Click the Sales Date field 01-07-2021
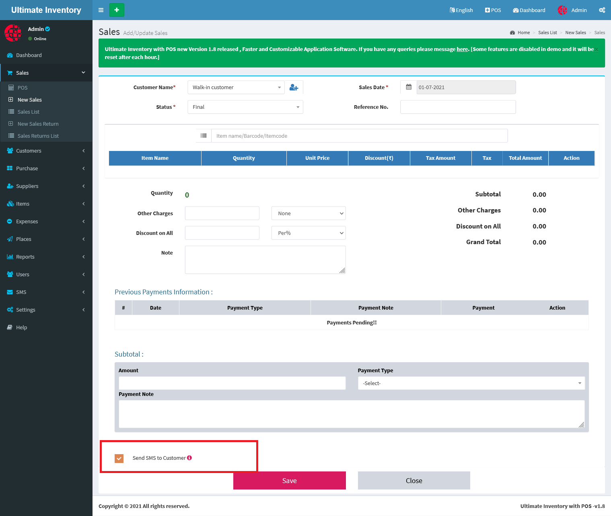611x516 pixels. pos(466,87)
